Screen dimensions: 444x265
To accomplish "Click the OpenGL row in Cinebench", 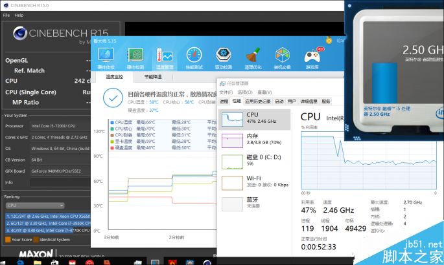I will coord(47,60).
